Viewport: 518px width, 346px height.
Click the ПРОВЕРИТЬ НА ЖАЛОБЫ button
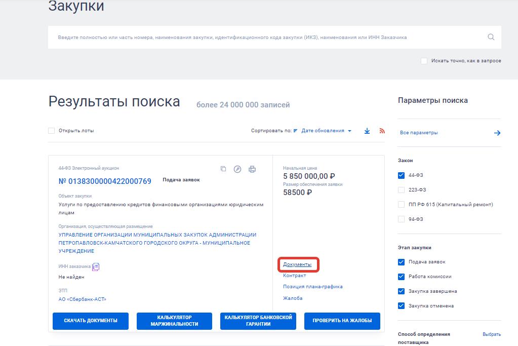[x=342, y=321]
